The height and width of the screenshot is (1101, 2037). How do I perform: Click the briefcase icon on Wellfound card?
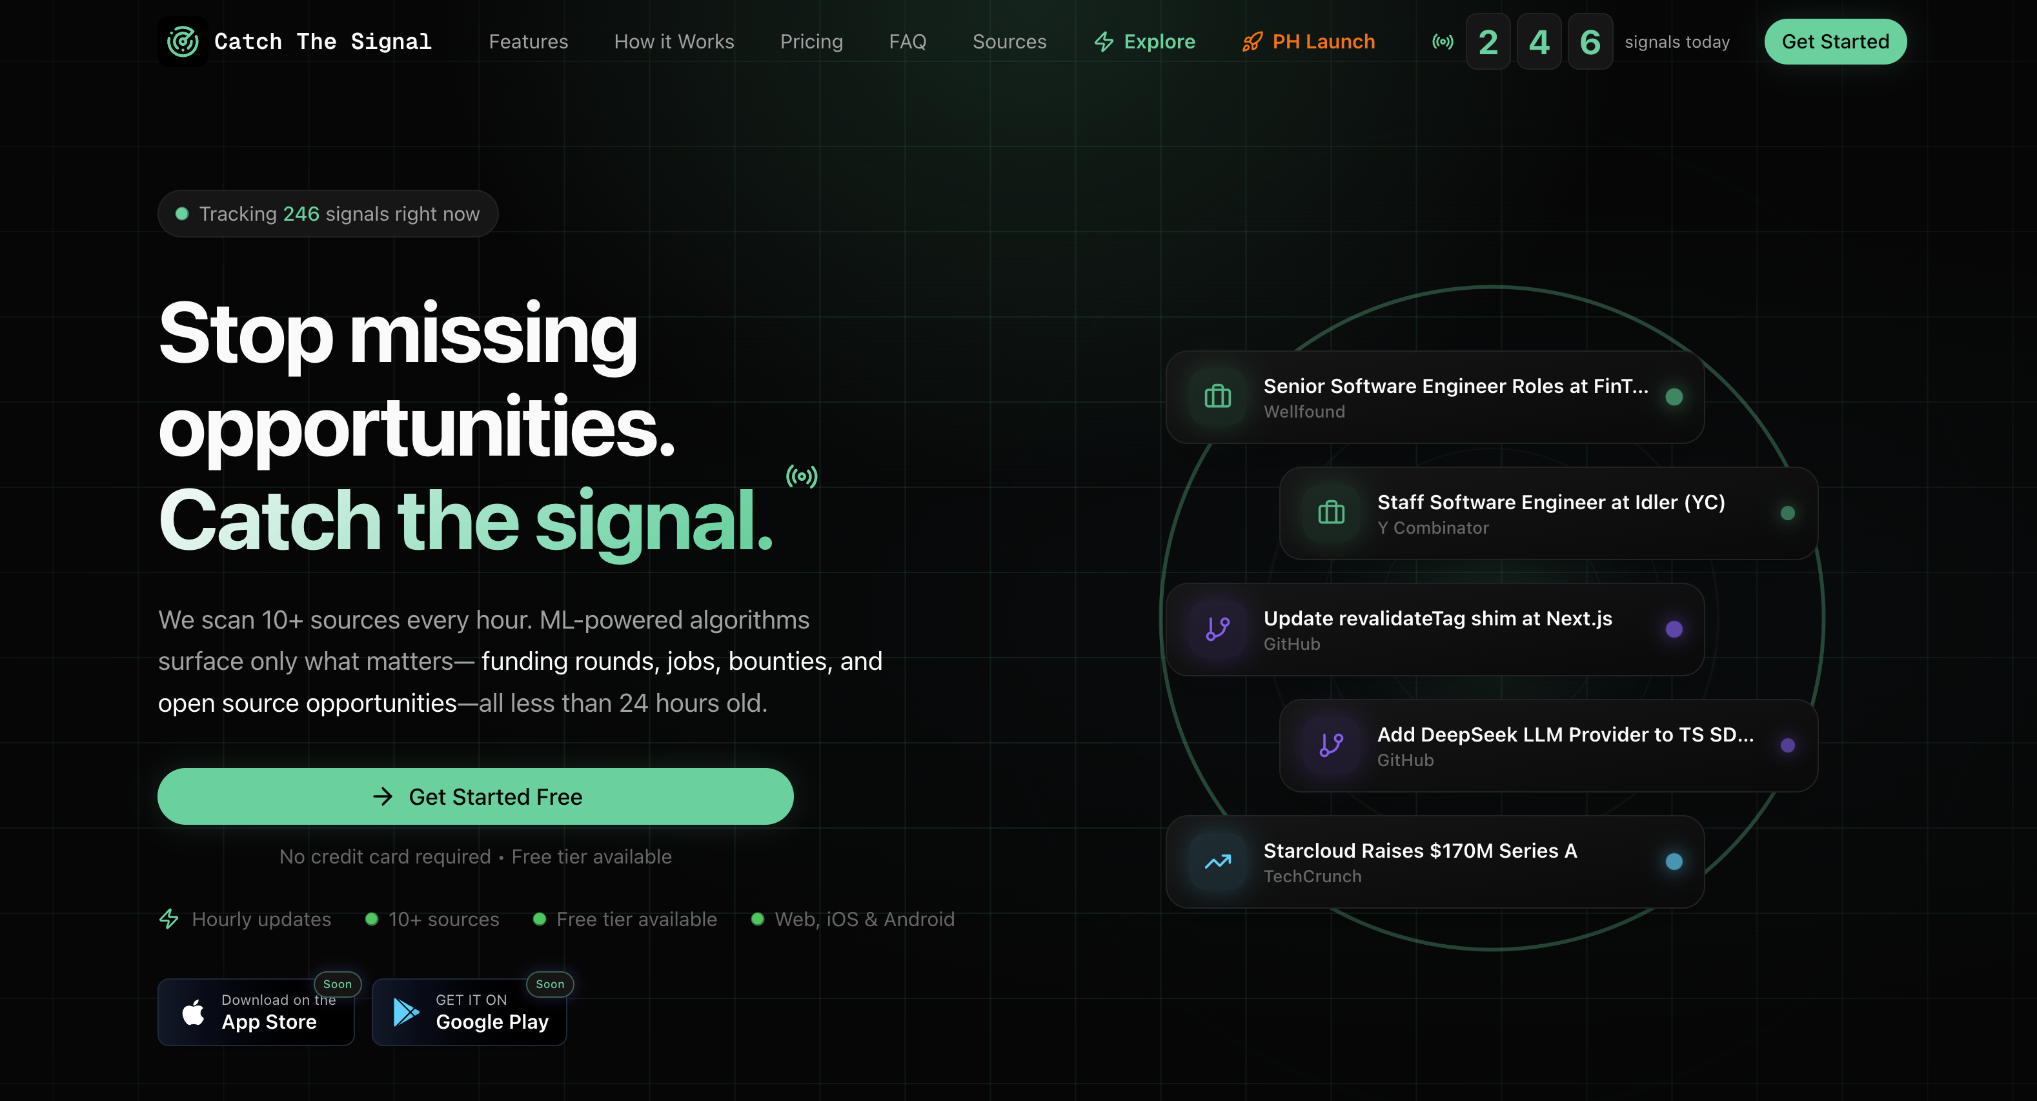pos(1218,396)
